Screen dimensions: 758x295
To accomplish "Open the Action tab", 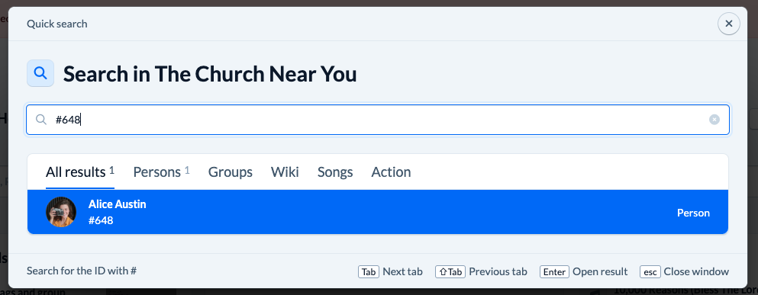I will click(391, 172).
